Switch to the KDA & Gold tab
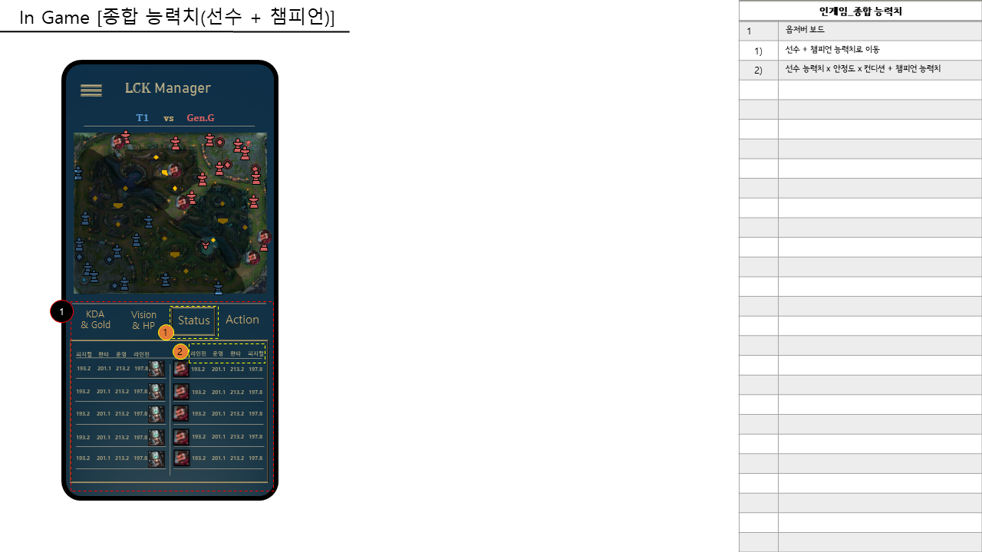 coord(96,320)
